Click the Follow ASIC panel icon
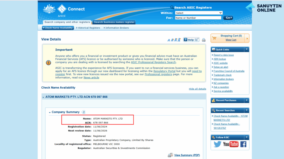284x159 pixels. click(x=214, y=137)
